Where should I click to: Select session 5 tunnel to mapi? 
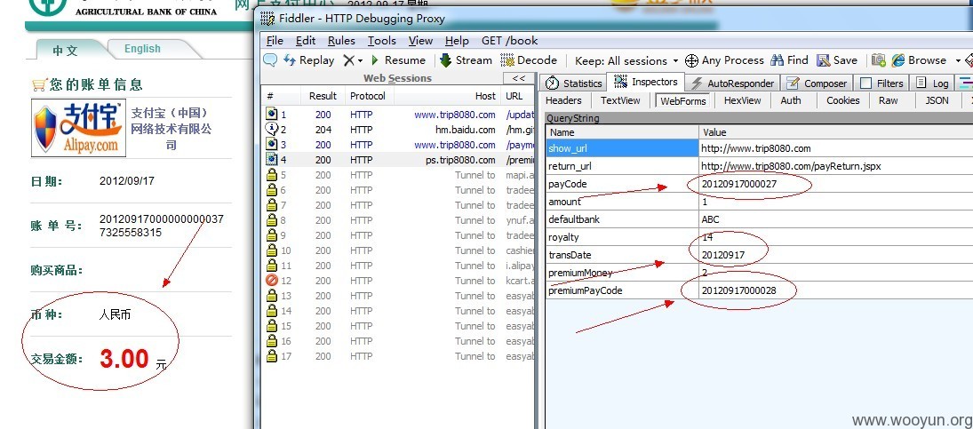[x=397, y=175]
